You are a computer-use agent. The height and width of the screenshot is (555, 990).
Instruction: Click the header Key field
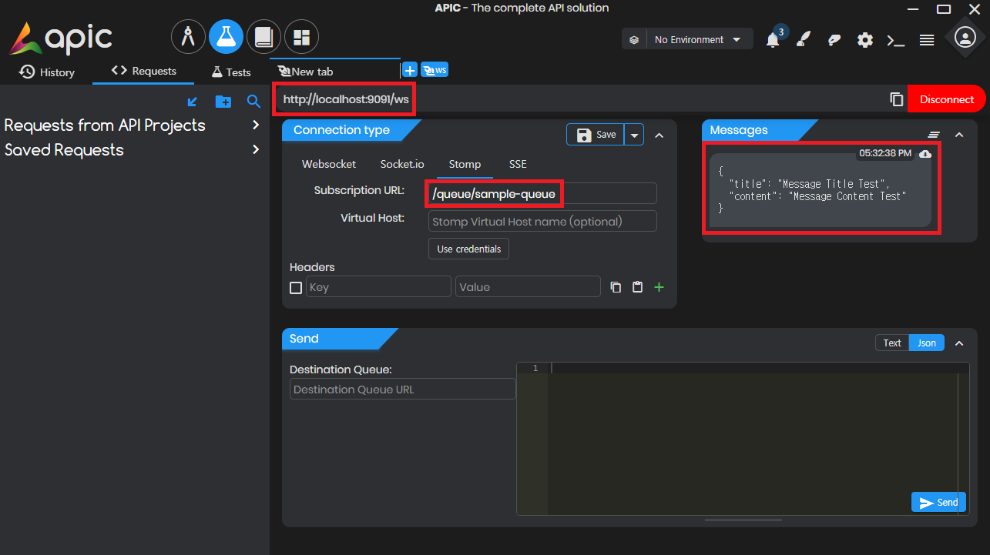tap(378, 287)
